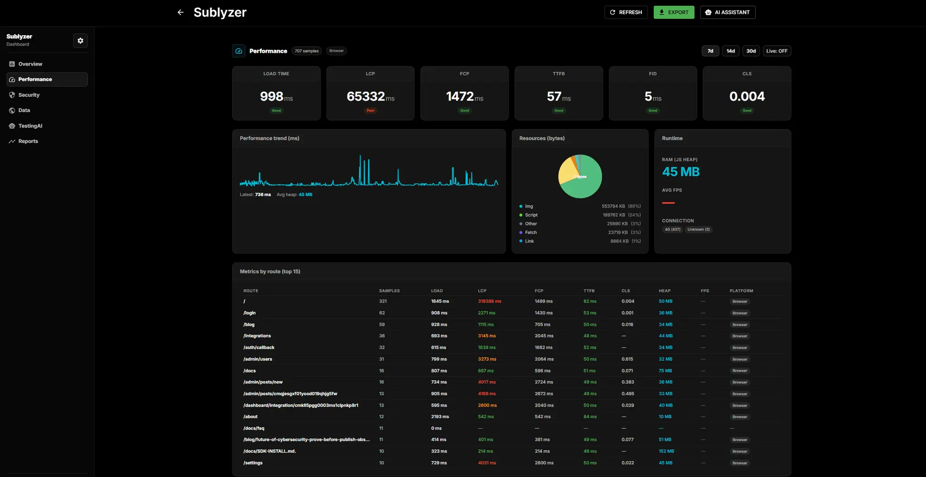926x477 pixels.
Task: Click the 4G (437) connection chip
Action: click(672, 230)
